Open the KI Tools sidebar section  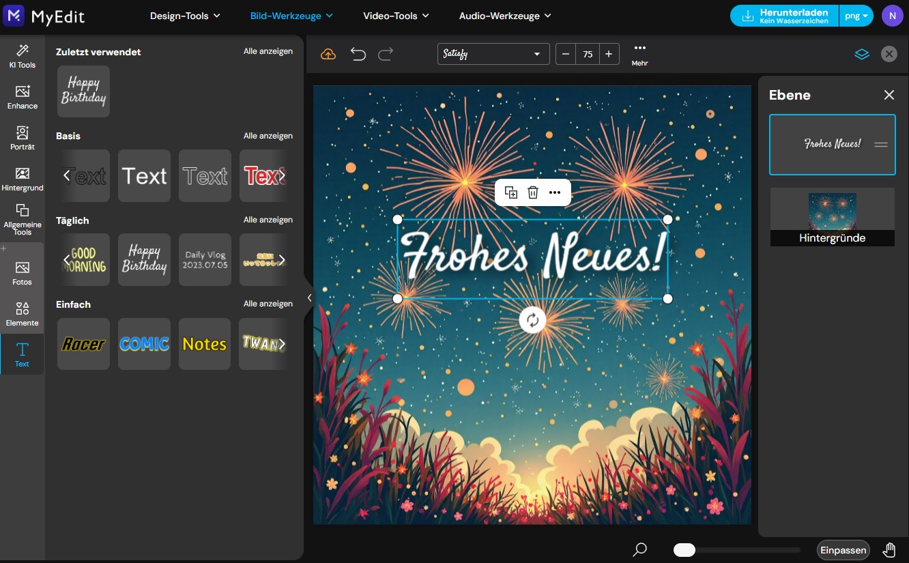[22, 56]
